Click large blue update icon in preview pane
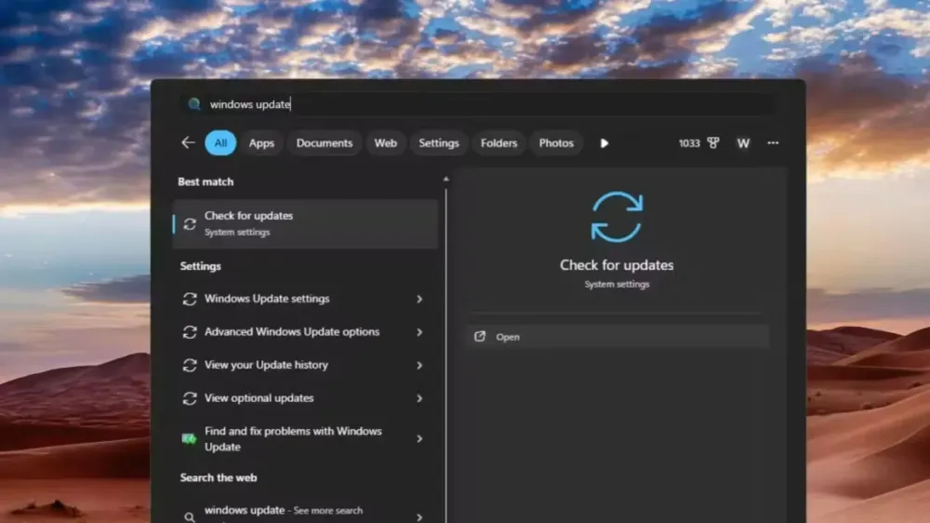 (x=617, y=217)
